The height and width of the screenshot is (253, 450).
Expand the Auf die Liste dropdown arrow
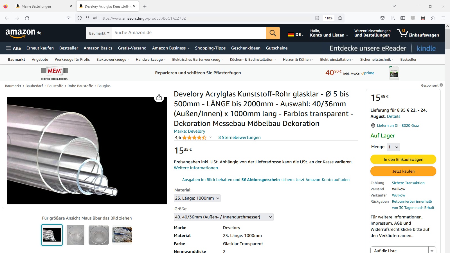pos(432,251)
